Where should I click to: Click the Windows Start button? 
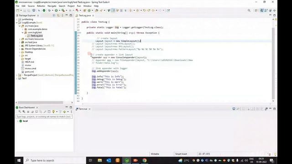click(19, 160)
